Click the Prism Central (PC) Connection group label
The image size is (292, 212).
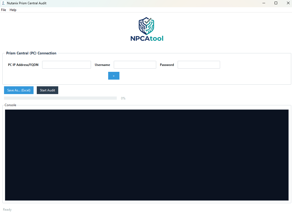pos(31,53)
